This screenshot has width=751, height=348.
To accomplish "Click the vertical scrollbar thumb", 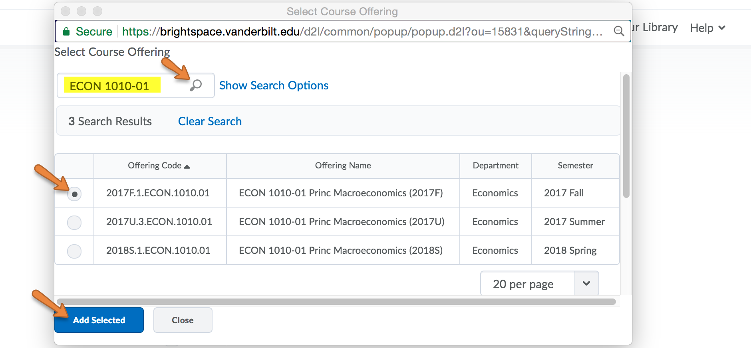I will coord(626,136).
